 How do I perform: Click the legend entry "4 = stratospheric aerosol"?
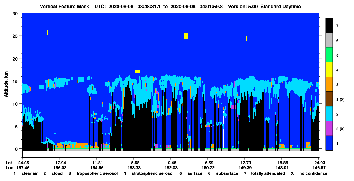click(149, 173)
